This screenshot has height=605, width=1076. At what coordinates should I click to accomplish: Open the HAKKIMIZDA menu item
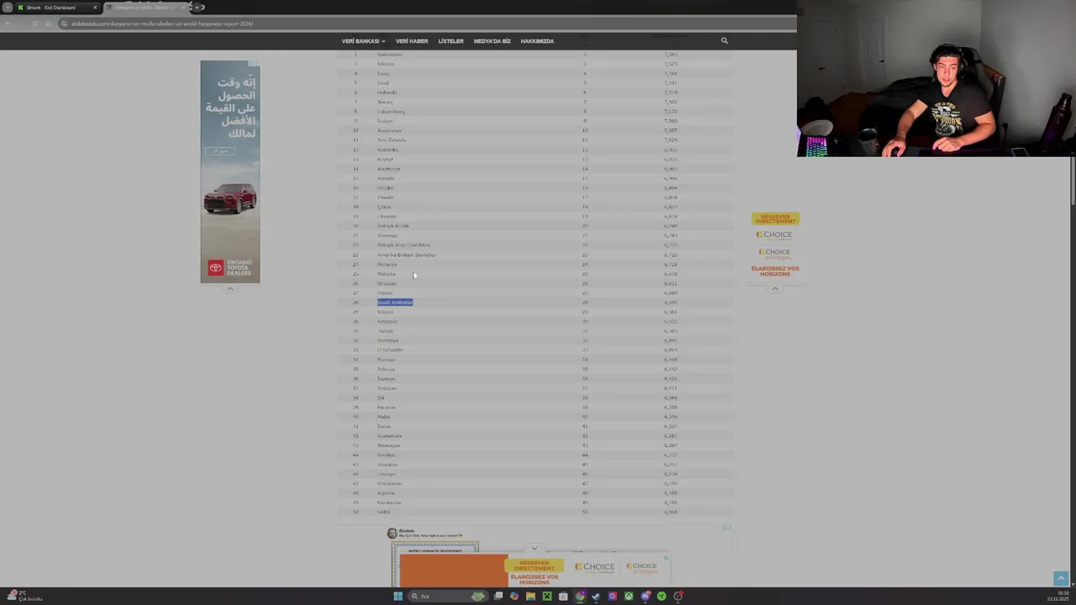537,41
